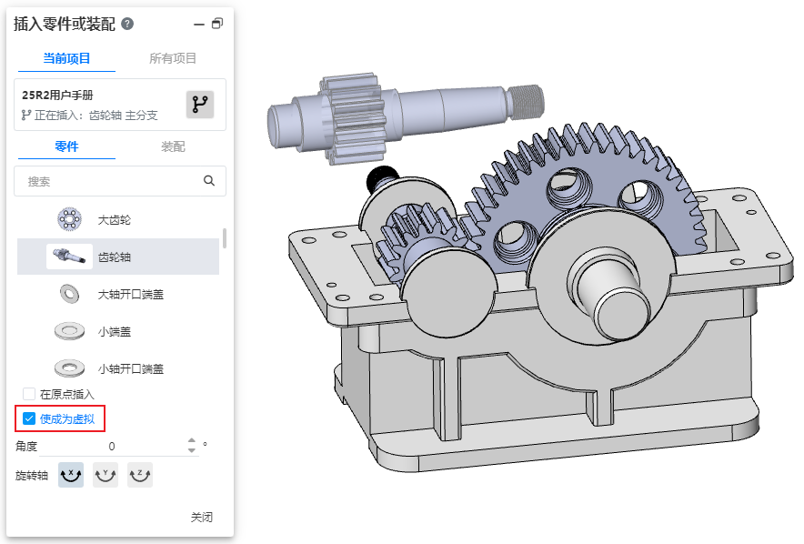
Task: Click the 正在插入: 齿轮轴 主分支 status text
Action: click(96, 116)
